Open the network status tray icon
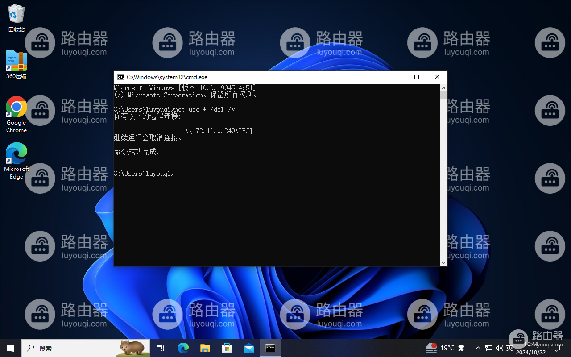Screen dimensions: 571x357 489,348
